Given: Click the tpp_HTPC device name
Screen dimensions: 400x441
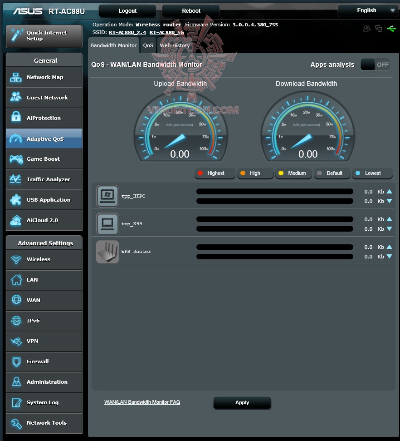Looking at the screenshot, I should click(133, 196).
